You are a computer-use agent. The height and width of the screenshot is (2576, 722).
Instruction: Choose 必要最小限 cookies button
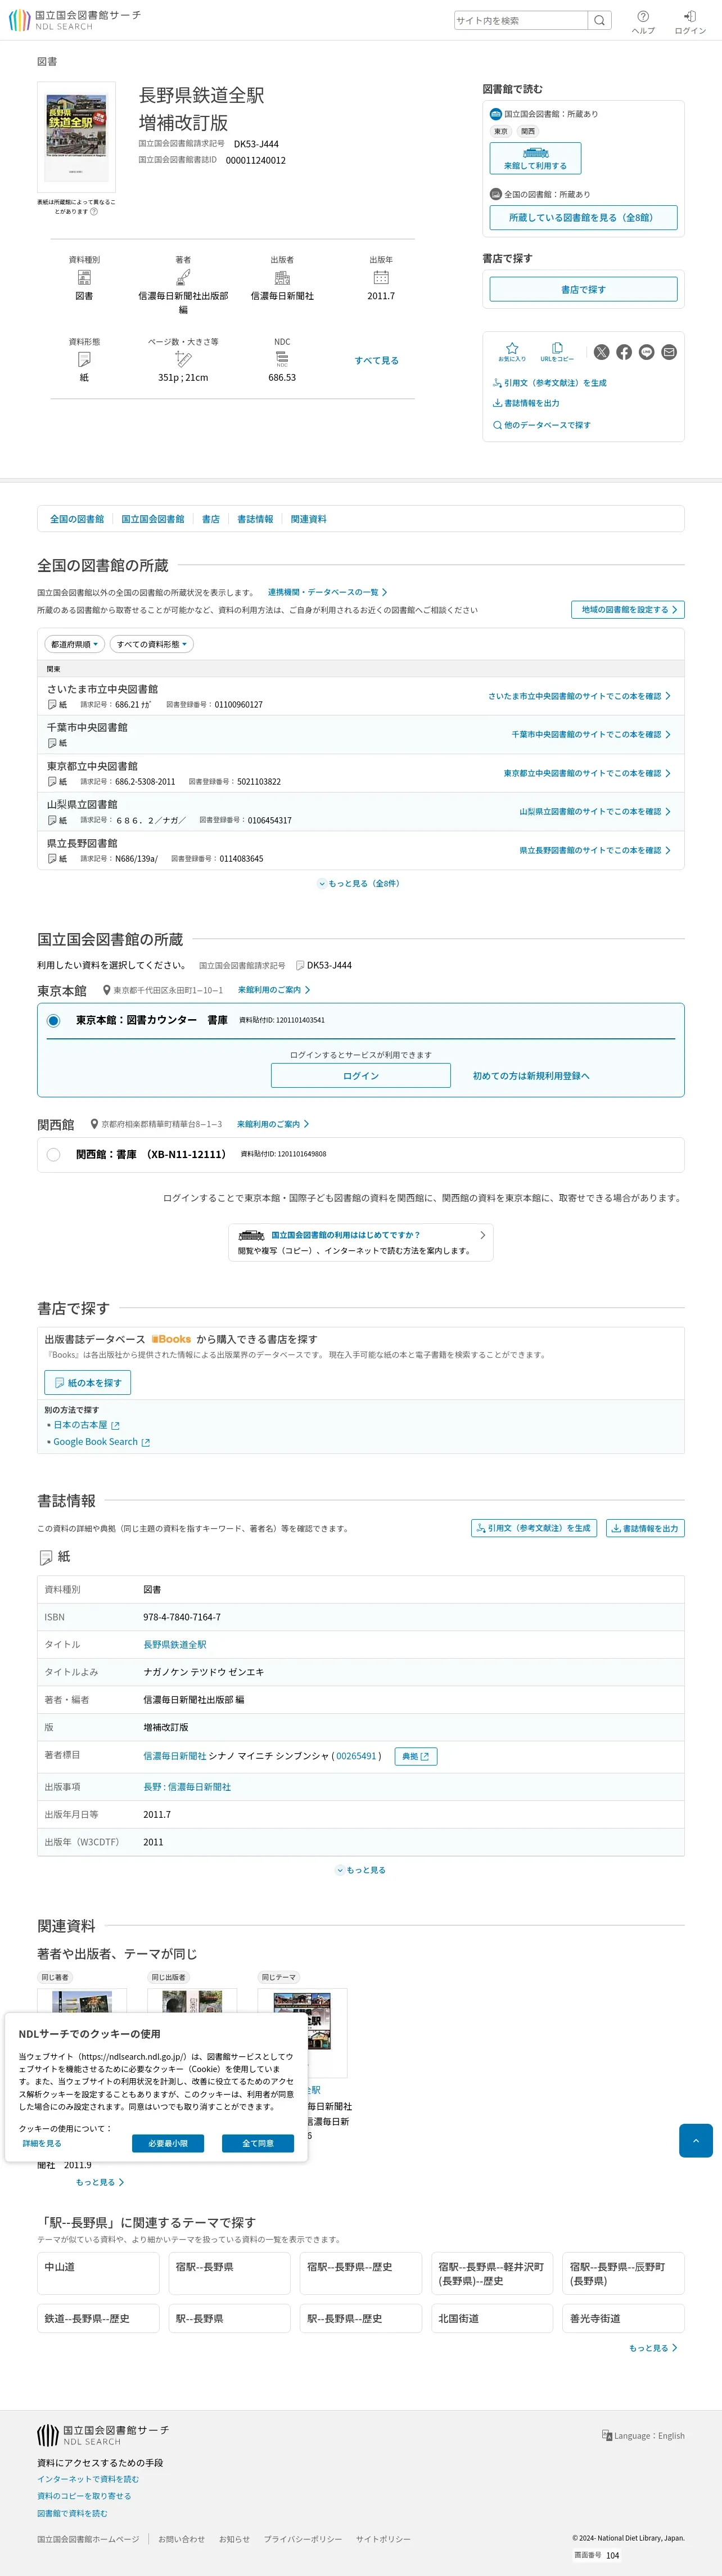click(x=168, y=2143)
